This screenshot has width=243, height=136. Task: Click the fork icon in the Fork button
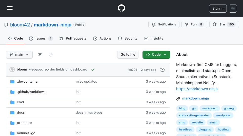coord(187,24)
